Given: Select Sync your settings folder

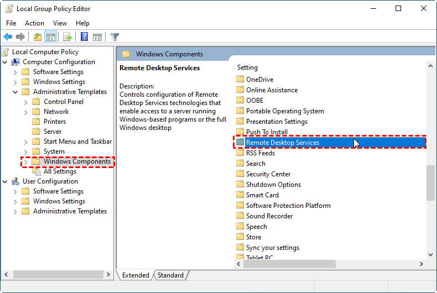Looking at the screenshot, I should 273,247.
